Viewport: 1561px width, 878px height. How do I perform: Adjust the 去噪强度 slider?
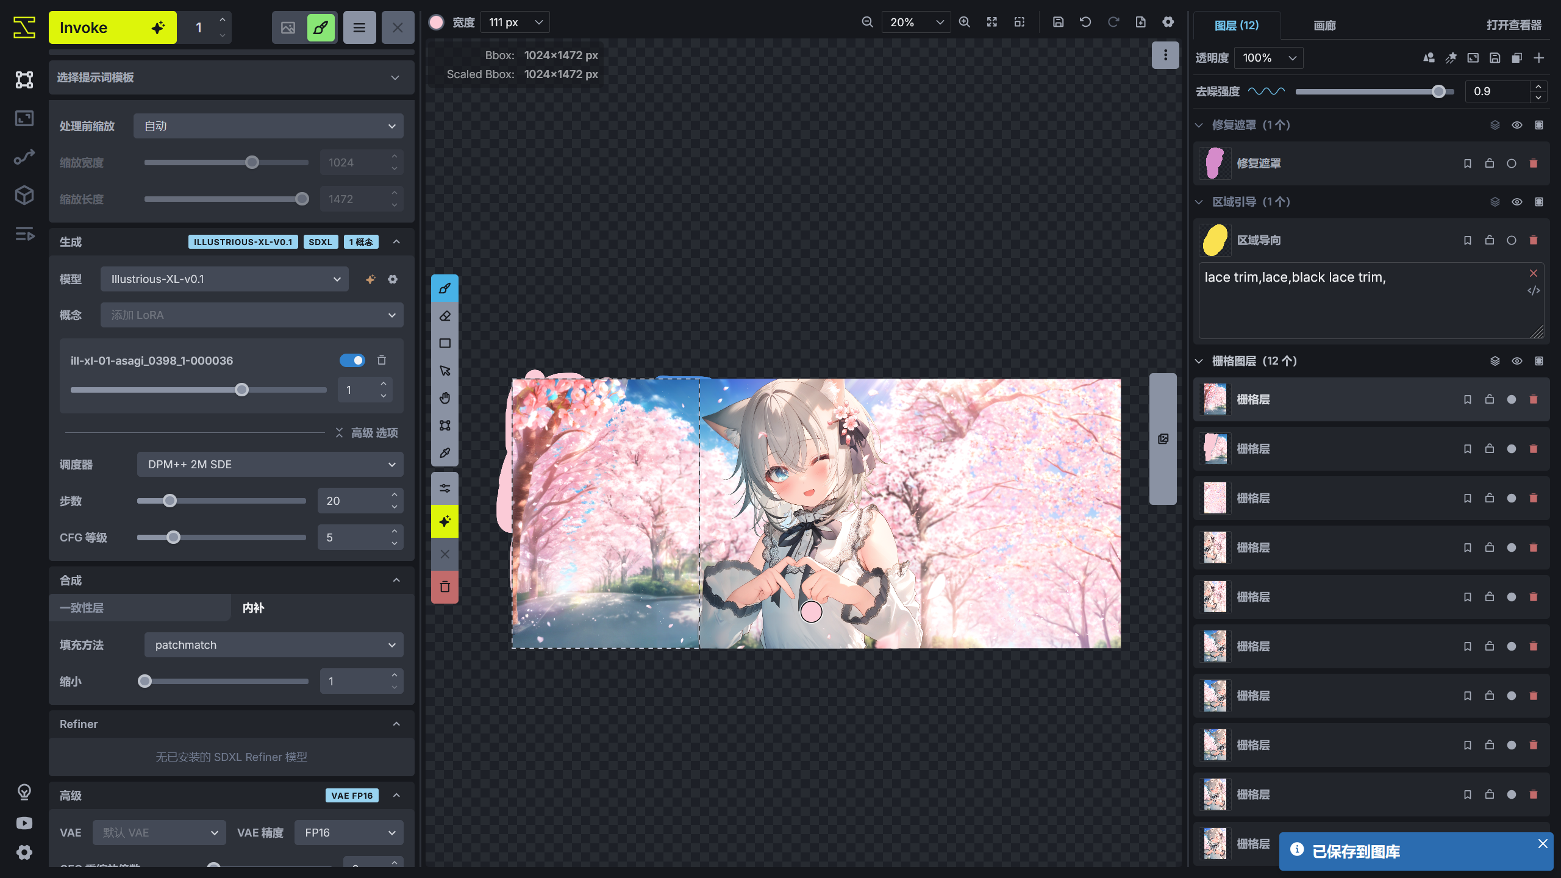point(1437,91)
